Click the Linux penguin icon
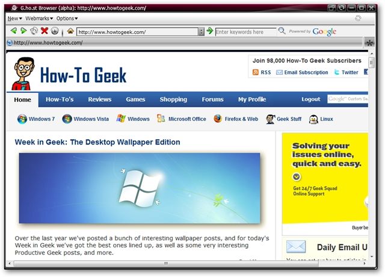385x277 pixels. (x=313, y=119)
